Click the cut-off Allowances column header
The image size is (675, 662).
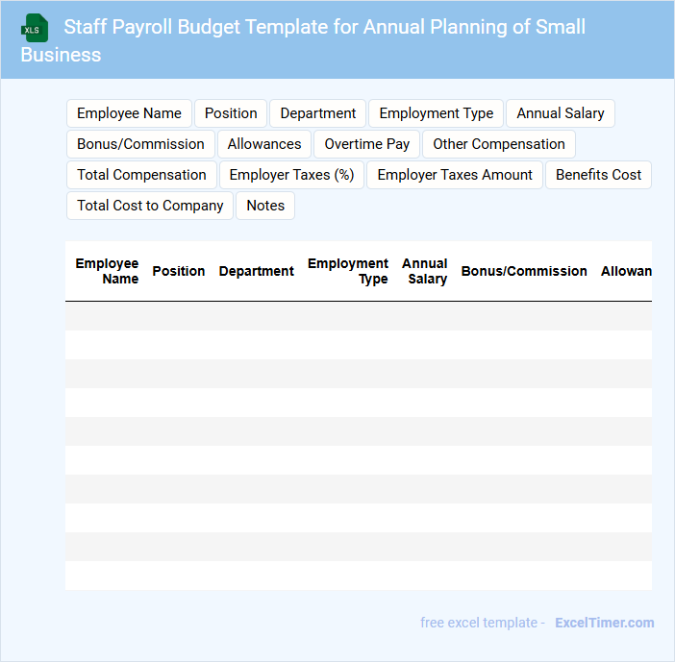click(626, 271)
